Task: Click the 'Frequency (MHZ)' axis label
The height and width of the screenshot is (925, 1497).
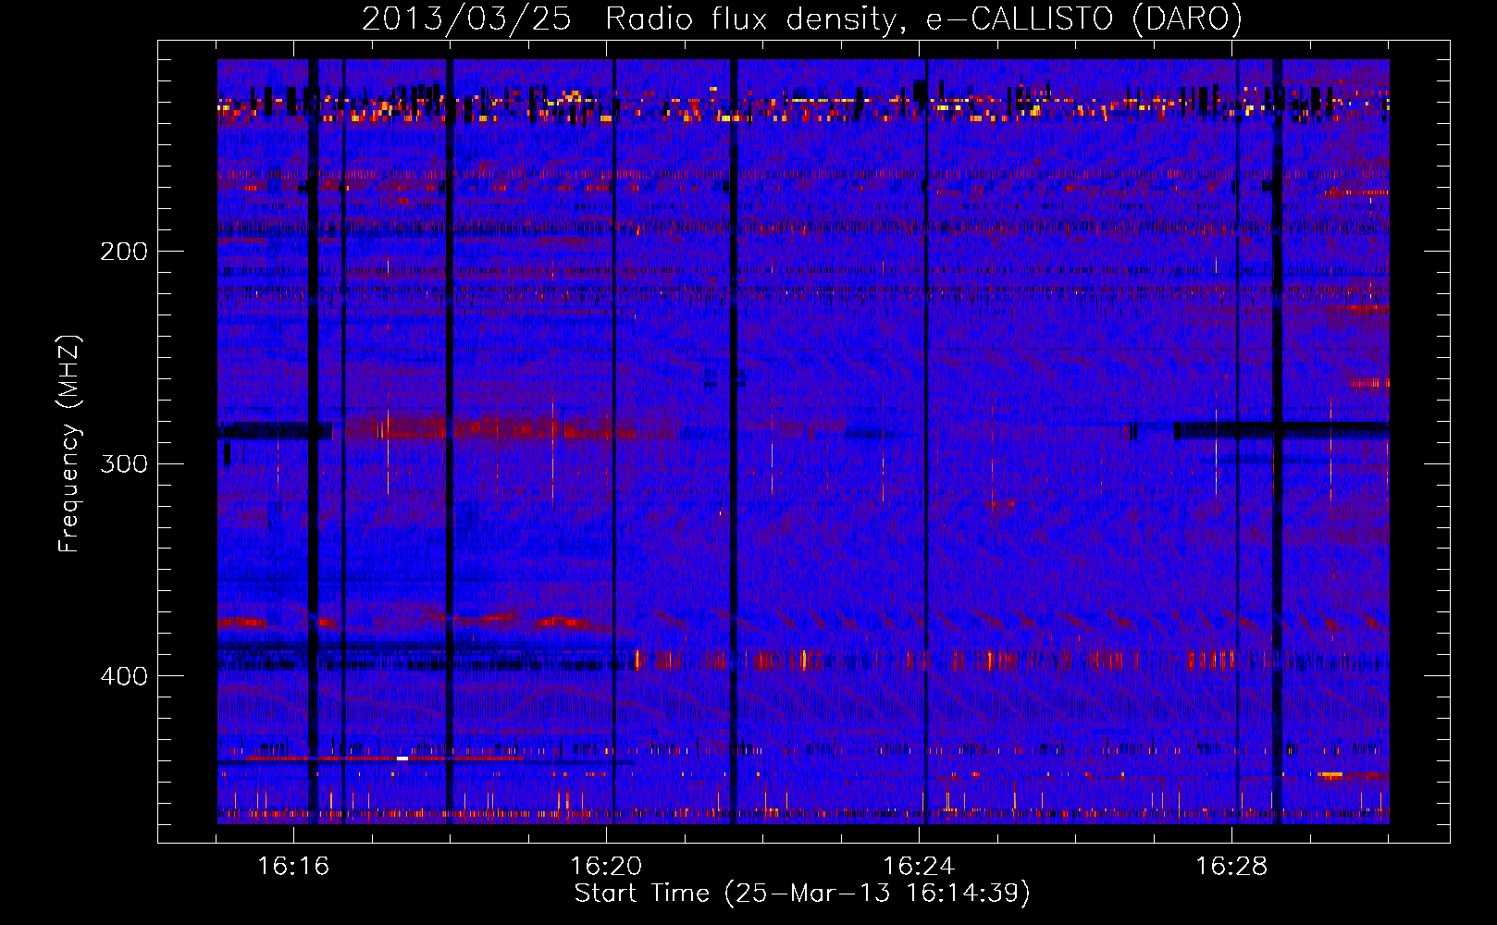Action: coord(69,444)
